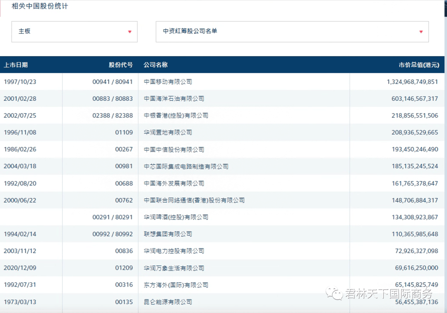Open 华润万象生活有限公司 company entry
This screenshot has width=447, height=313.
point(174,268)
